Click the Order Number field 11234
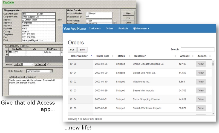 point(99,20)
